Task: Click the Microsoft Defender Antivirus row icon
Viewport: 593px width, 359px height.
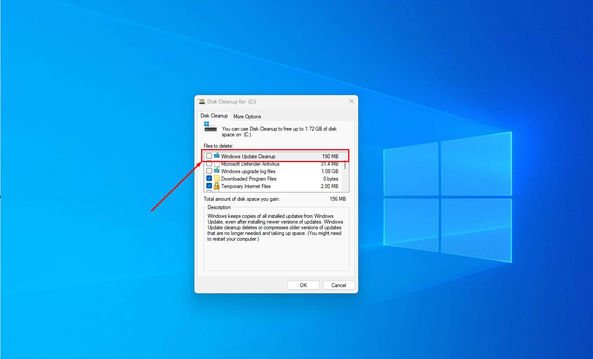Action: click(x=216, y=164)
